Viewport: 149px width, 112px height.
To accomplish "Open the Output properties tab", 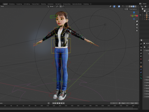I will click(x=141, y=50).
